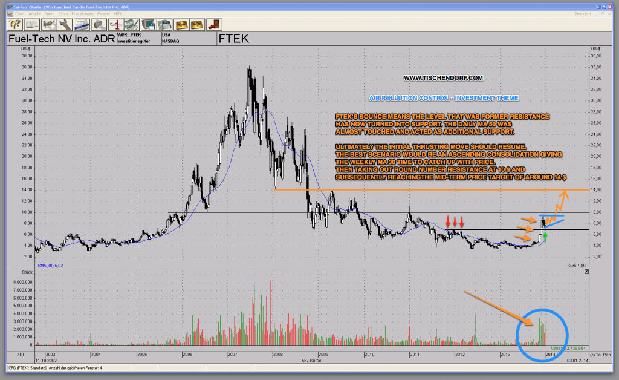Viewport: 619px width, 380px height.
Task: Open the red info key toolbar icon
Action: pyautogui.click(x=118, y=24)
